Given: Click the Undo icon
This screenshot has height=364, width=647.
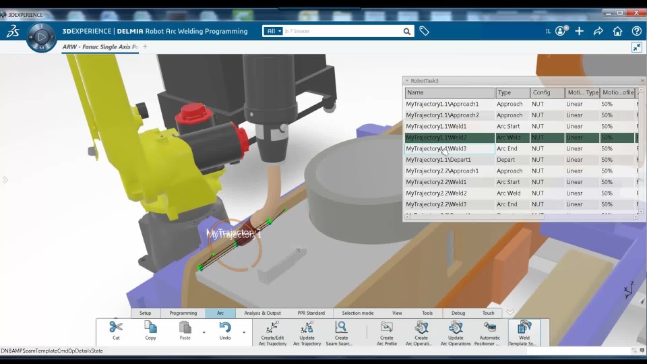Looking at the screenshot, I should pyautogui.click(x=225, y=328).
